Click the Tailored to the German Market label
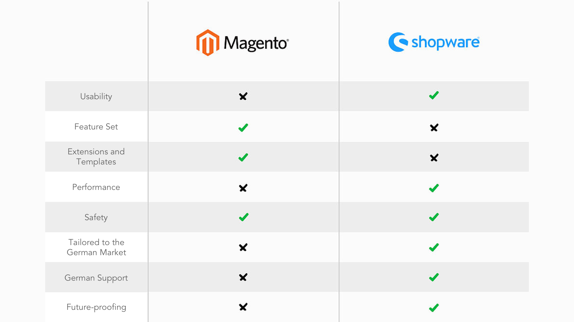The image size is (574, 322). (x=96, y=247)
